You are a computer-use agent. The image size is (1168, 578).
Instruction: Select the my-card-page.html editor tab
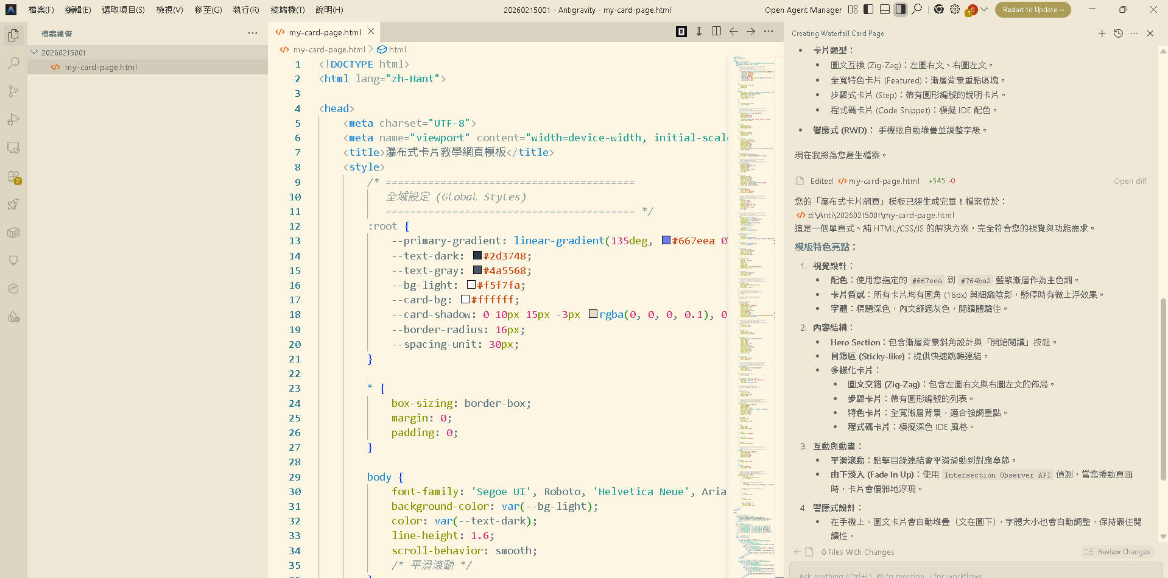pos(325,32)
